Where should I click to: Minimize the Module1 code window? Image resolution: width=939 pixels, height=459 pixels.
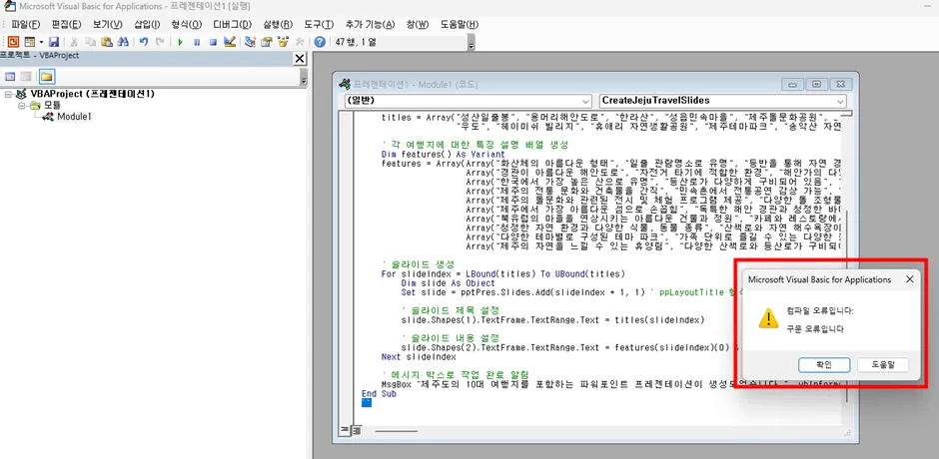click(x=793, y=85)
